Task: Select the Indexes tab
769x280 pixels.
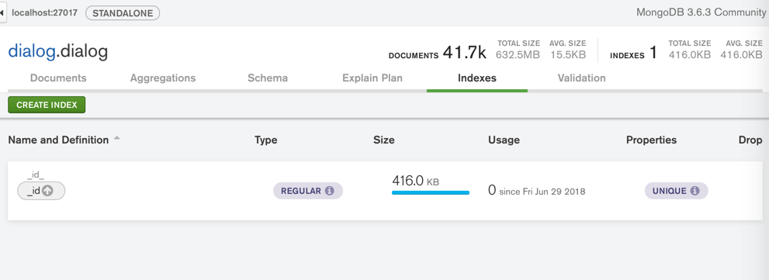Action: (476, 78)
